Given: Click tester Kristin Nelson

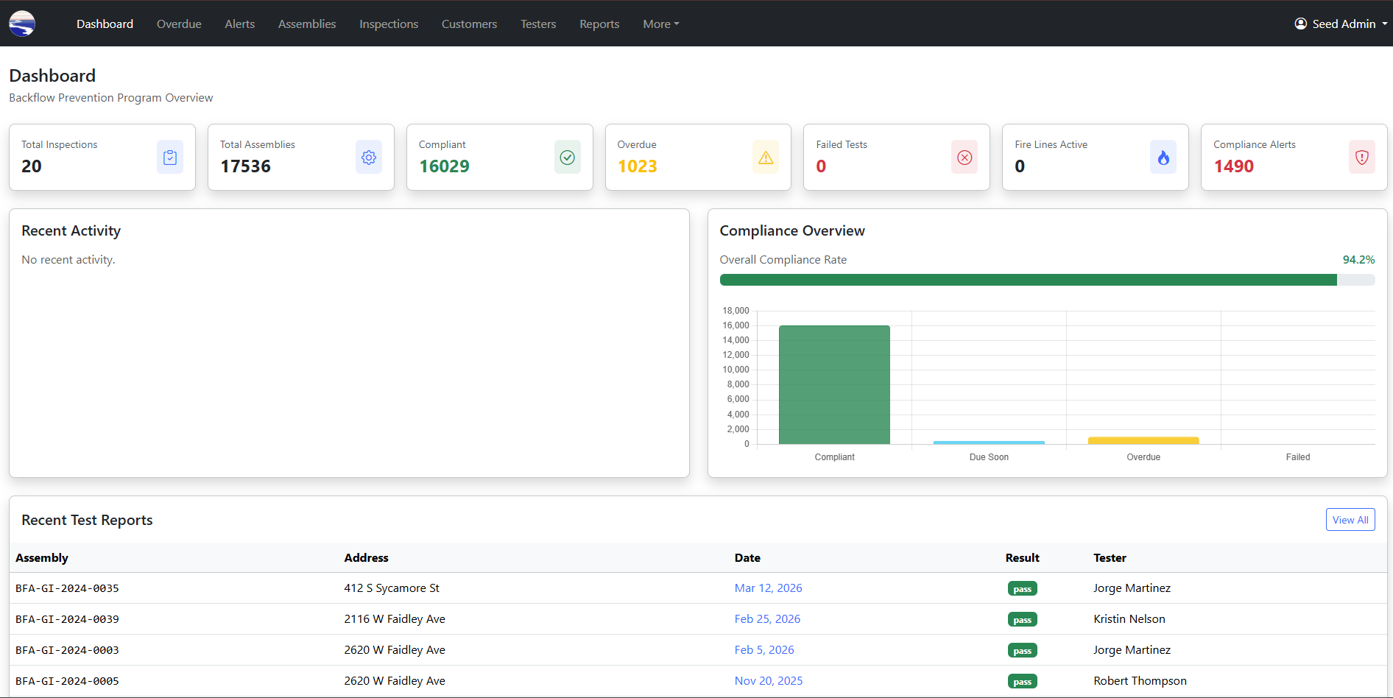Looking at the screenshot, I should [x=1129, y=618].
